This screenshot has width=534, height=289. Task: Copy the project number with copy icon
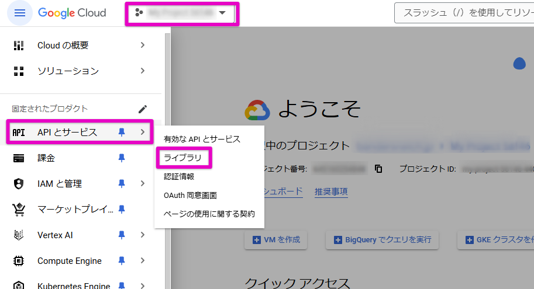tap(378, 169)
